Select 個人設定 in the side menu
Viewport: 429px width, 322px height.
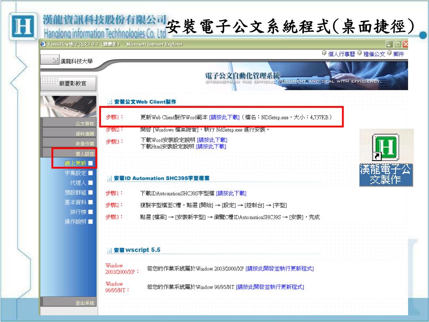(69, 153)
